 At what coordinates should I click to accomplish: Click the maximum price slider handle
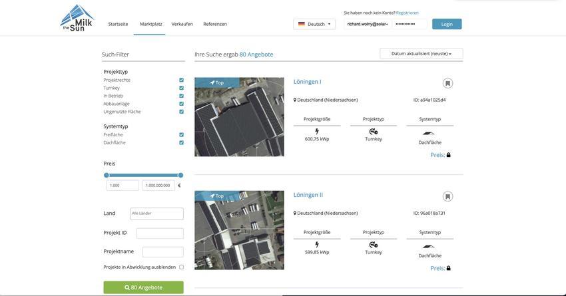click(x=181, y=175)
